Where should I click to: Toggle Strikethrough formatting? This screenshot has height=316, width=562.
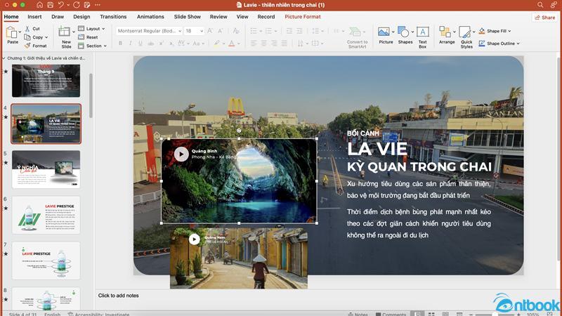coord(151,44)
